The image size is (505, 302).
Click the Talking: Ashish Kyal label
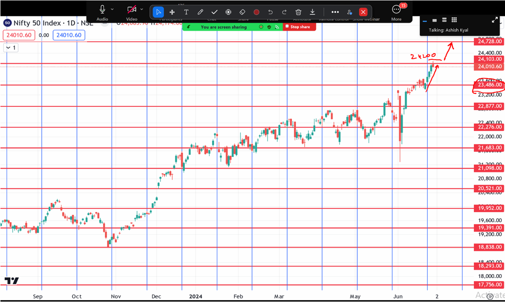coord(448,30)
